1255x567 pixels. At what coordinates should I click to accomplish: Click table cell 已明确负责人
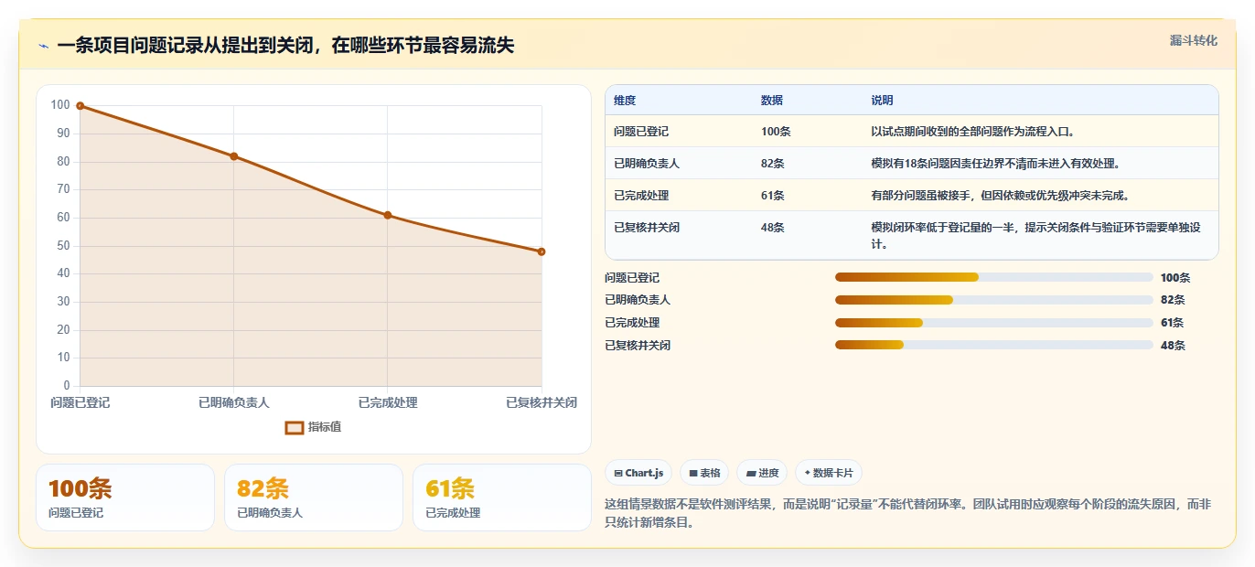coord(647,164)
